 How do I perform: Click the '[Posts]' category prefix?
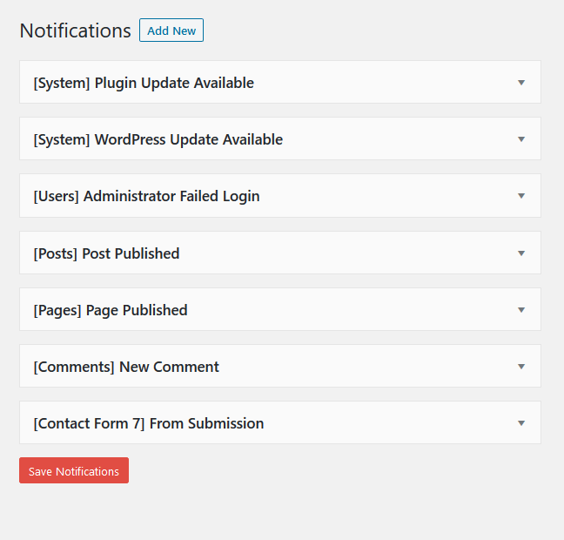55,253
